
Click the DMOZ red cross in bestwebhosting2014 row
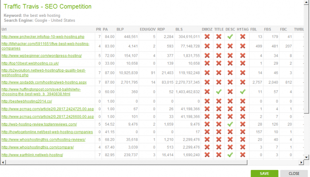pyautogui.click(x=207, y=101)
